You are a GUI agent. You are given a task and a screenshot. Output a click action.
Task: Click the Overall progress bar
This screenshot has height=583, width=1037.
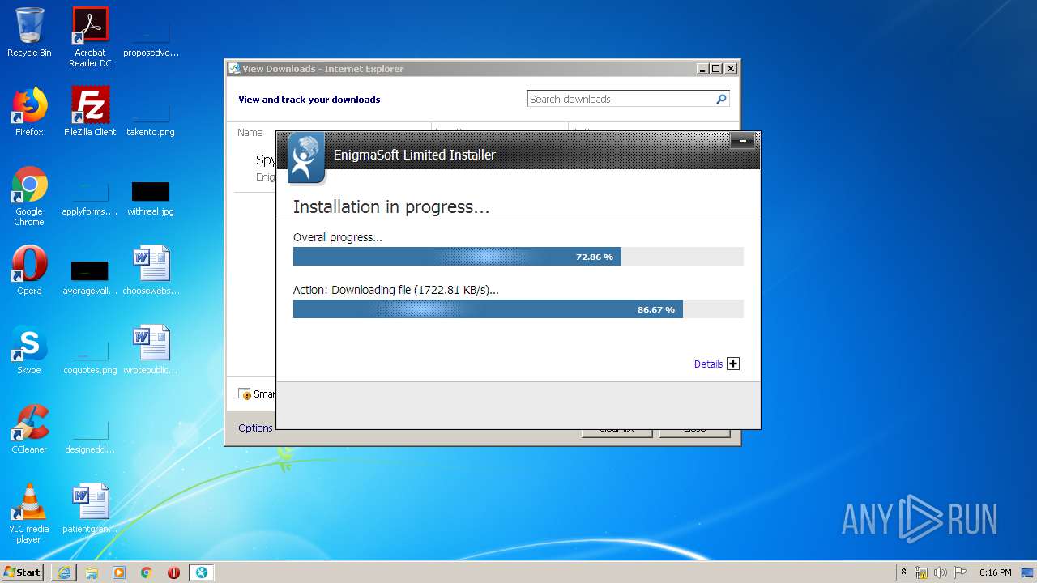coord(518,257)
